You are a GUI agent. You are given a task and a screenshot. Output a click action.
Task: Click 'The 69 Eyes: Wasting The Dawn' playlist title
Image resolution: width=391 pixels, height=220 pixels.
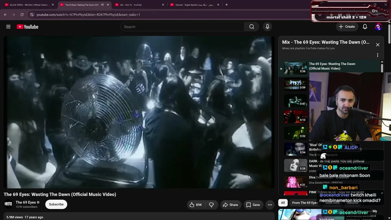tap(332, 66)
